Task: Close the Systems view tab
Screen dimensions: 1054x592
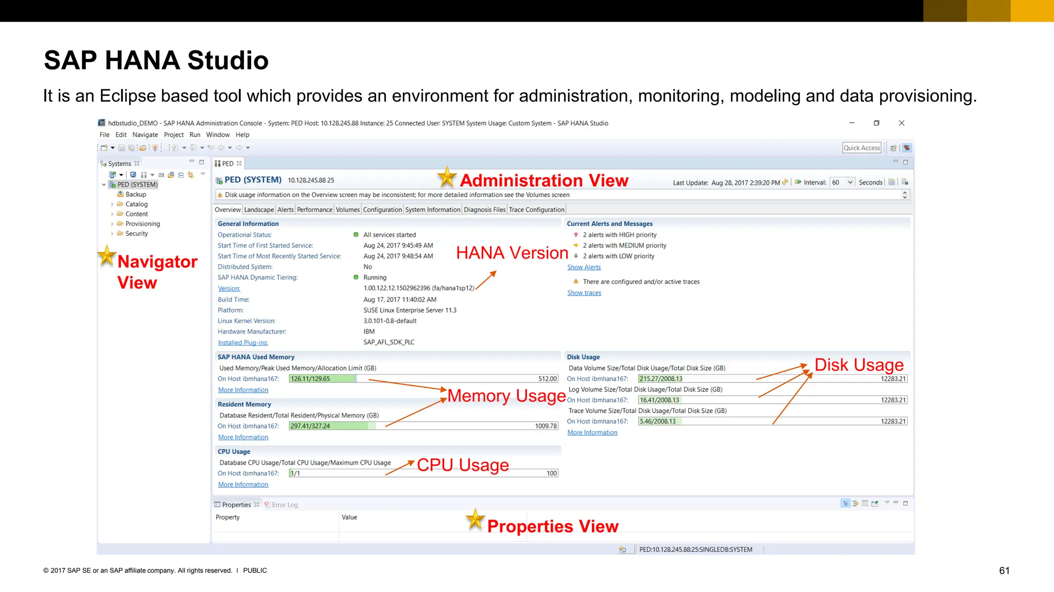Action: coord(137,163)
